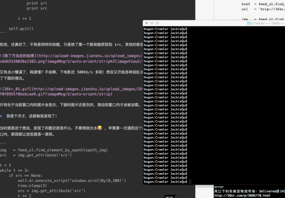Click the Crawler folder icon in terminal title bar
This screenshot has height=198, width=285.
click(249, 23)
